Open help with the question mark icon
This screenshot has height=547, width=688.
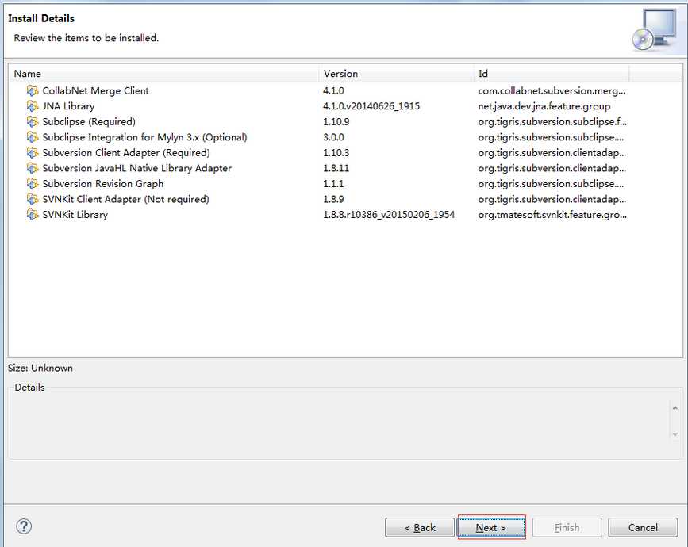[24, 526]
